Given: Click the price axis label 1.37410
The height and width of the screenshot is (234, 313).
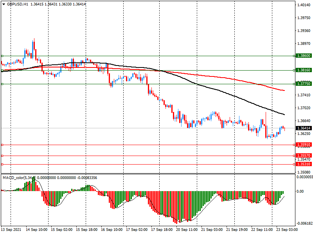Looking at the screenshot, I should point(304,95).
